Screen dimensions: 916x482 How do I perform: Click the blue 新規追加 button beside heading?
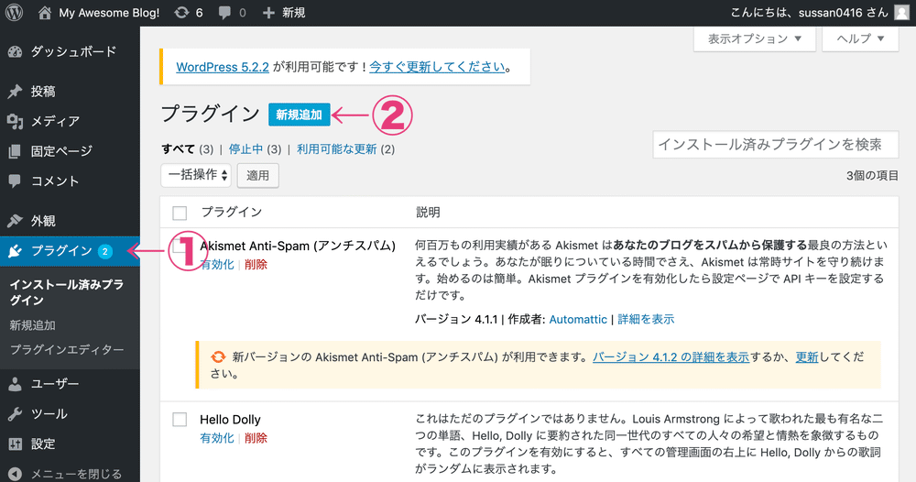pos(300,115)
